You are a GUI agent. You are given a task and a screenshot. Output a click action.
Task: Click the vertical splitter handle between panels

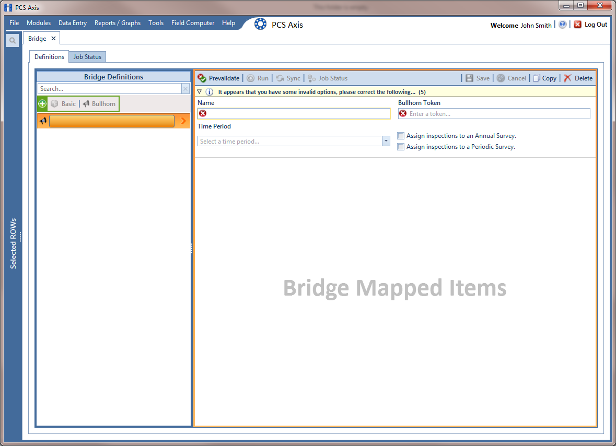point(192,248)
